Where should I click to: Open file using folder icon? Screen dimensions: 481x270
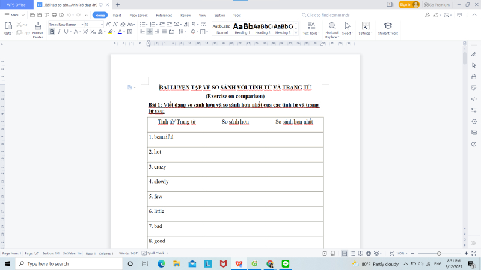(x=32, y=15)
